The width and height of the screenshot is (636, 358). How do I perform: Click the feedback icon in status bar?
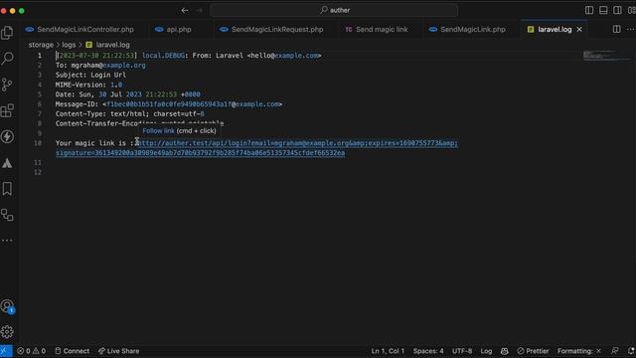pos(615,351)
